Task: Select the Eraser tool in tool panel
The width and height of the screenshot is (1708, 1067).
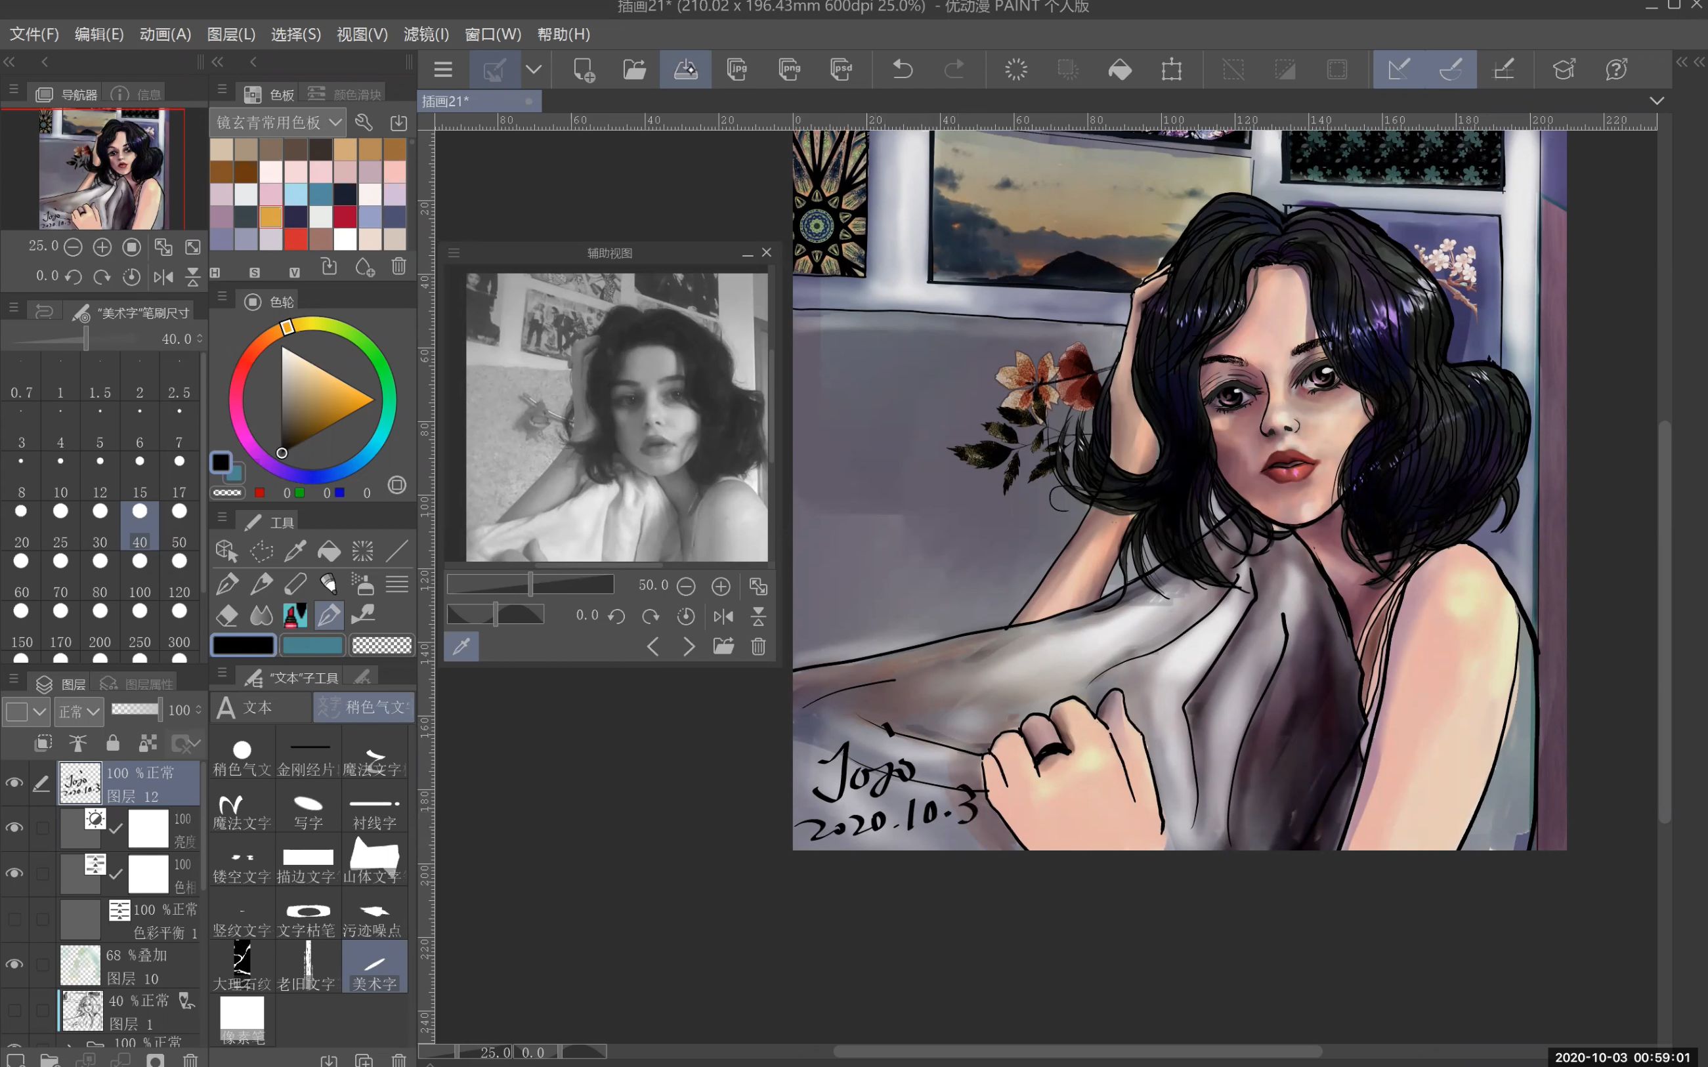Action: tap(226, 615)
